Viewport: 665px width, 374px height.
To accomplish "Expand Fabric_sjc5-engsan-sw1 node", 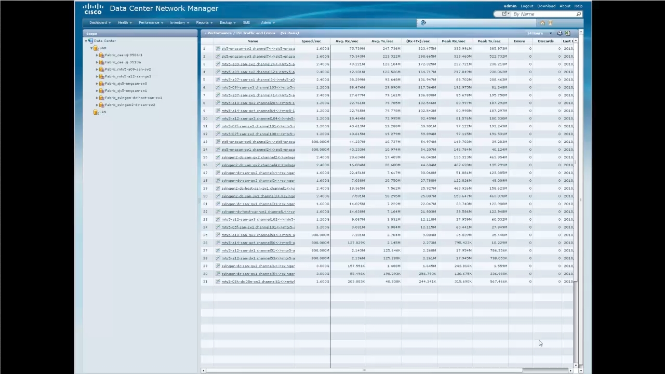I will (97, 90).
